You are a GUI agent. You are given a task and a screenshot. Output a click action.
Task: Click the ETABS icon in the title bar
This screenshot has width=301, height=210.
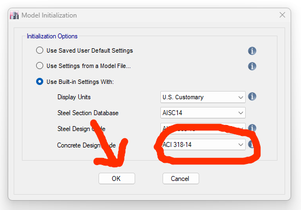coord(14,15)
